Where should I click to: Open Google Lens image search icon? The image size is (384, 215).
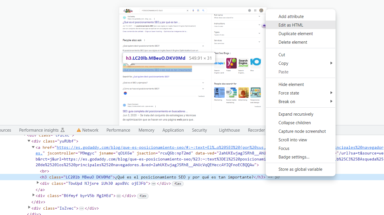point(198,11)
